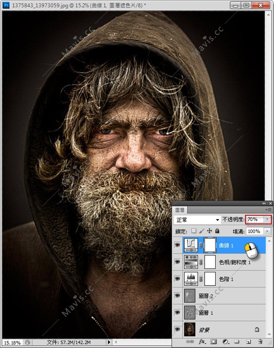
Task: Switch to the 圖層 tab
Action: coord(180,210)
